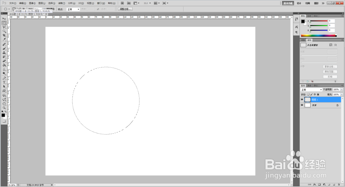Select the 摄影 workspace button
Screen dimensions: 345x187
316,3
